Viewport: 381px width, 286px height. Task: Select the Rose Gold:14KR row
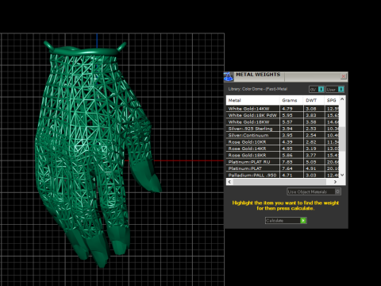283,149
